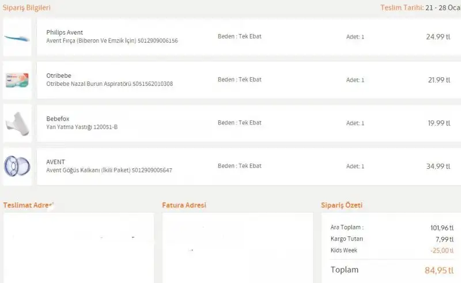Select the 'Toplam' total label
The width and height of the screenshot is (461, 283).
[345, 270]
